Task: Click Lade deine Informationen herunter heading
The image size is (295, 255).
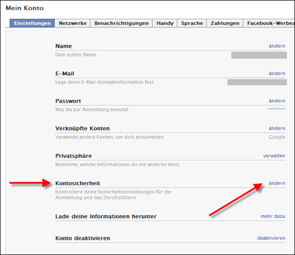Action: 106,216
